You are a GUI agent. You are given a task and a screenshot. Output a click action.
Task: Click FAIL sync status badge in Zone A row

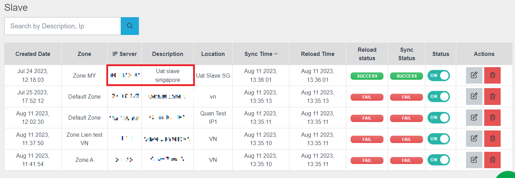tap(406, 161)
